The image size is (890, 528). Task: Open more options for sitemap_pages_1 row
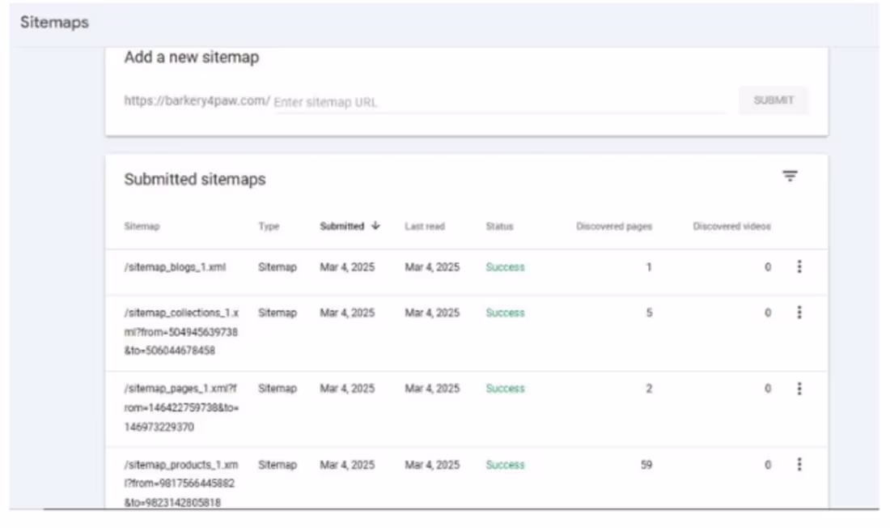coord(799,388)
